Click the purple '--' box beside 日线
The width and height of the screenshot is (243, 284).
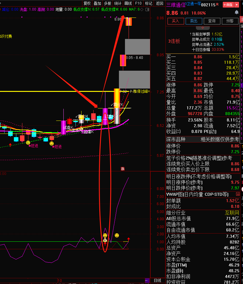(x=147, y=280)
